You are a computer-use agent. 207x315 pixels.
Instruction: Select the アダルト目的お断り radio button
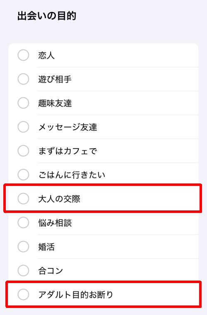pyautogui.click(x=23, y=294)
